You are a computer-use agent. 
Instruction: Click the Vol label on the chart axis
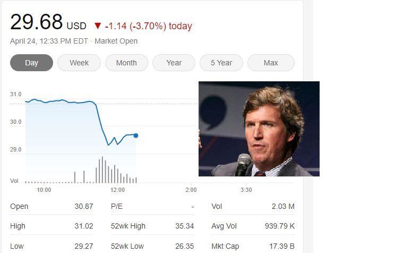pos(14,181)
